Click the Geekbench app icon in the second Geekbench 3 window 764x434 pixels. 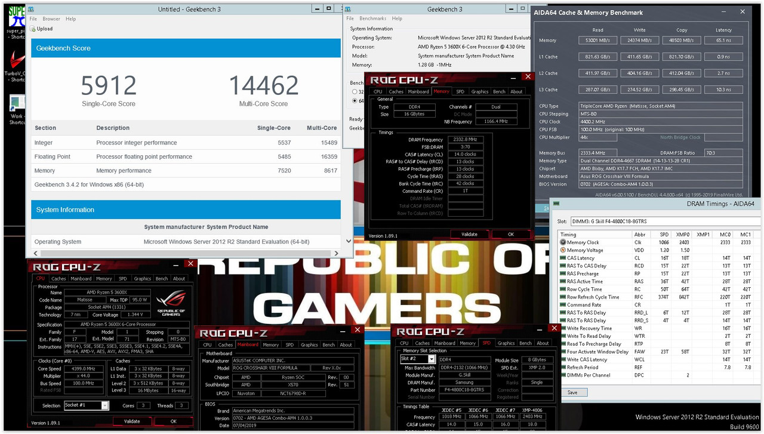click(349, 9)
